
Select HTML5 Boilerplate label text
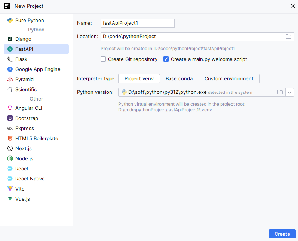37,139
